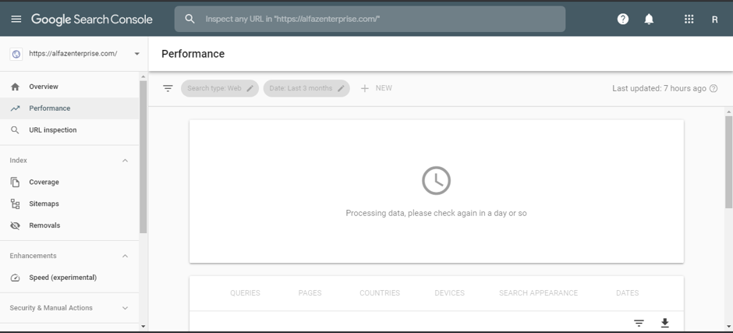The width and height of the screenshot is (733, 333).
Task: Click the Coverage pages icon
Action: tap(15, 182)
